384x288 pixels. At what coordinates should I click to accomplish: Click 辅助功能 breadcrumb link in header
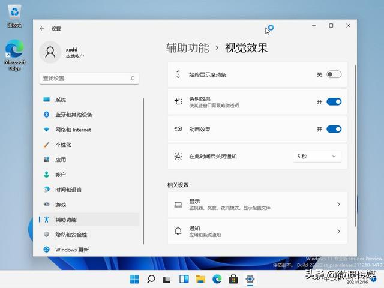tap(188, 48)
